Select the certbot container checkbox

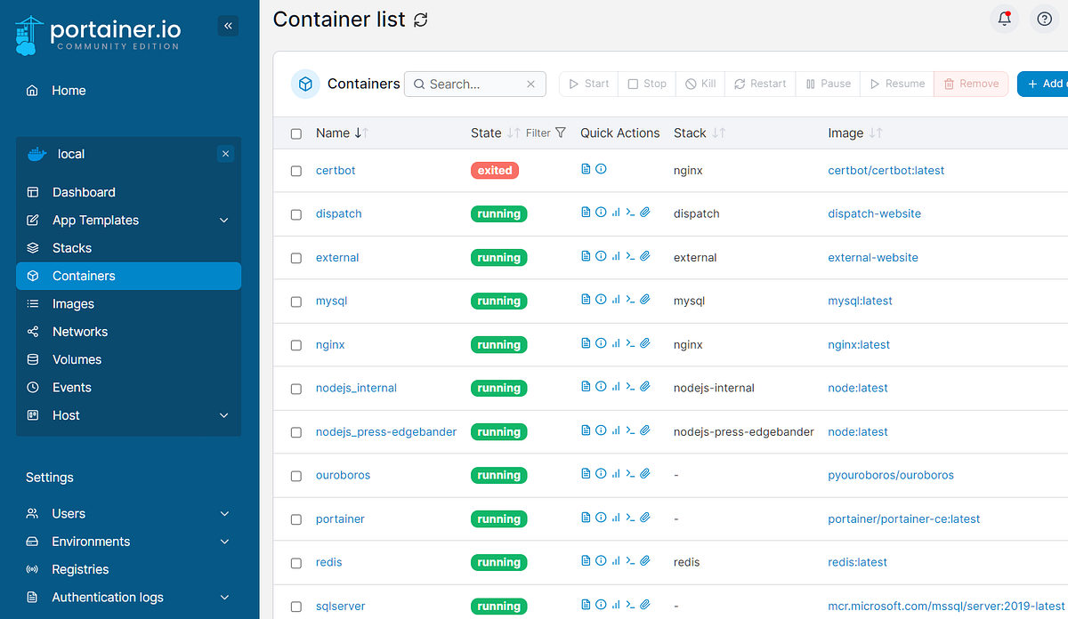(x=296, y=171)
